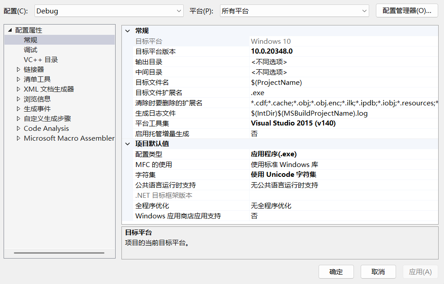Collapse the 常规 section chevron

128,31
